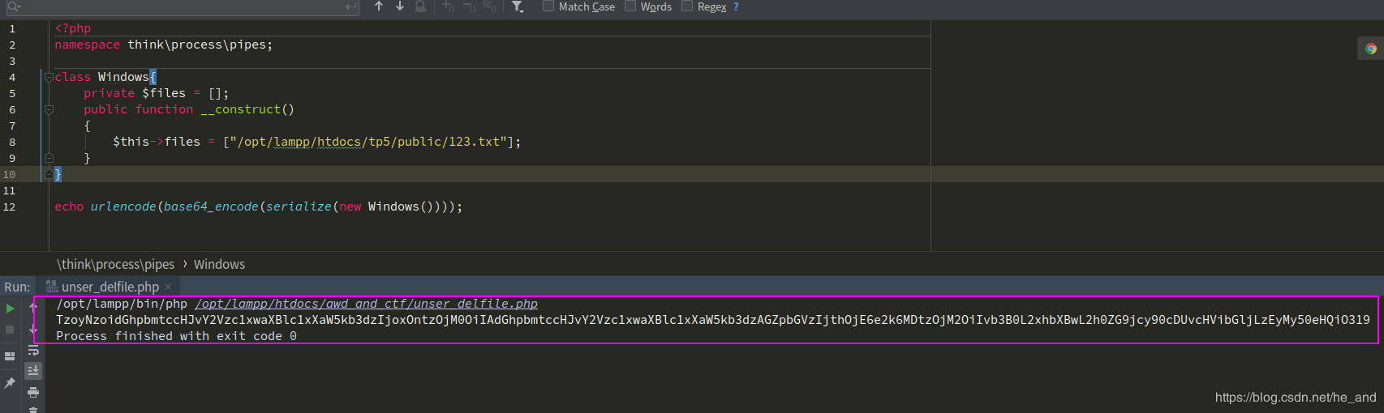Click the Windows breadcrumb item
The width and height of the screenshot is (1384, 413).
219,264
